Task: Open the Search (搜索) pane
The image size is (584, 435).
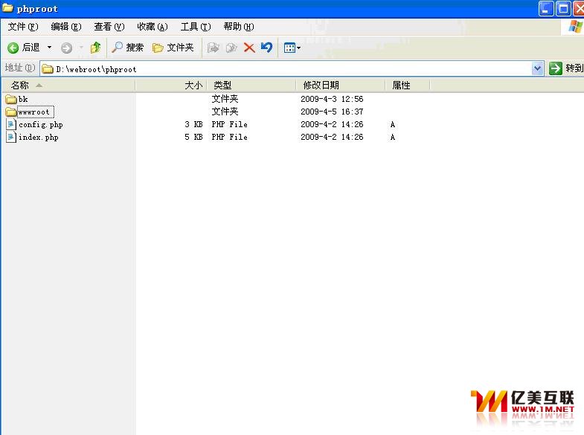Action: (127, 48)
